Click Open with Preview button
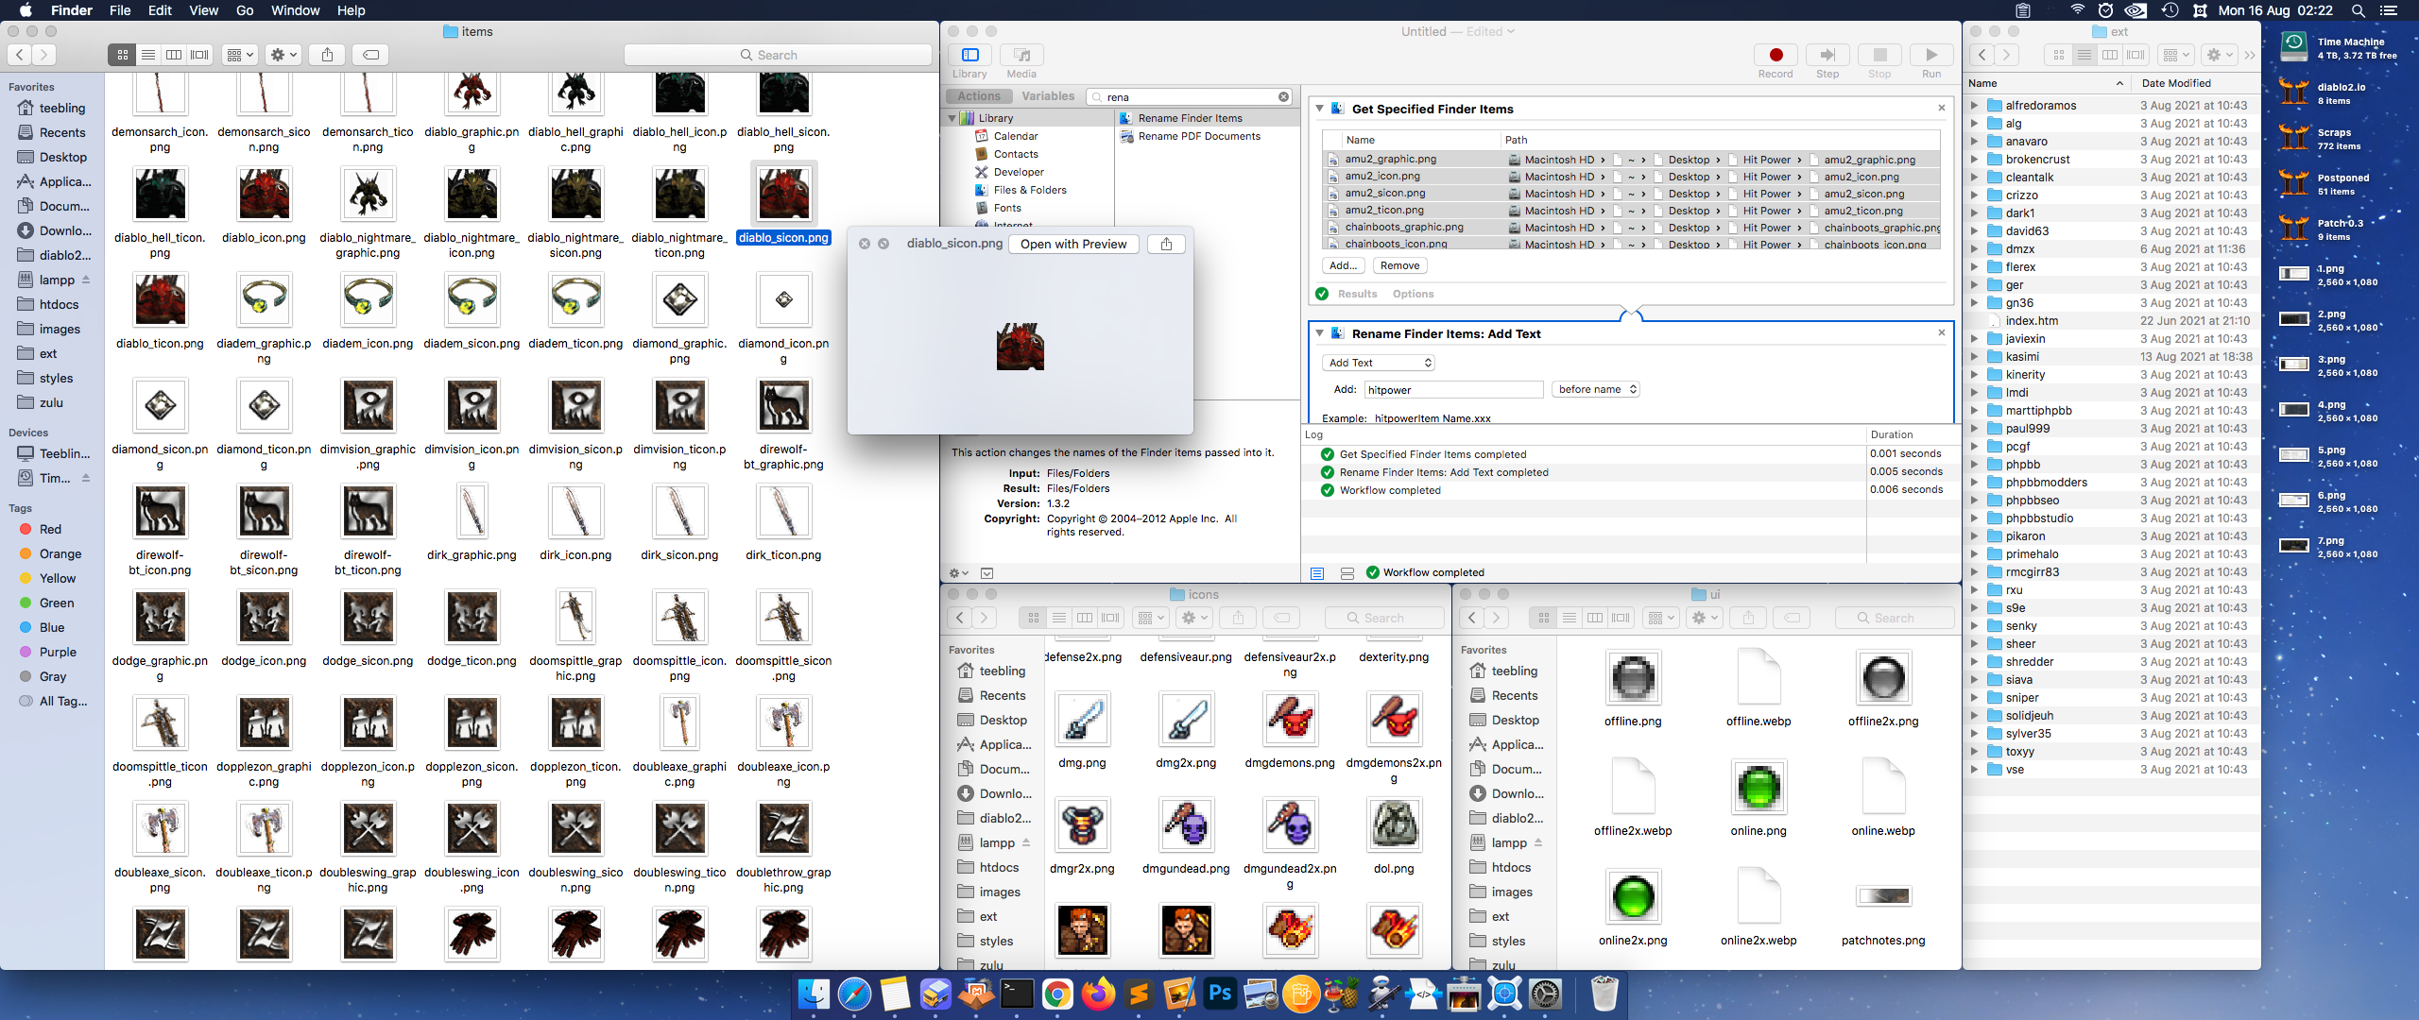Viewport: 2419px width, 1020px height. click(1073, 244)
